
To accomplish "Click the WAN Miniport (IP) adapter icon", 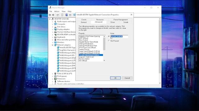I will [x=58, y=55].
